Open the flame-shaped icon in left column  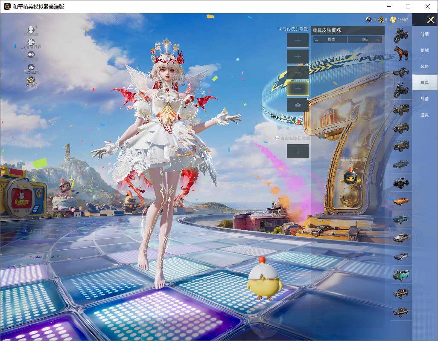[31, 67]
